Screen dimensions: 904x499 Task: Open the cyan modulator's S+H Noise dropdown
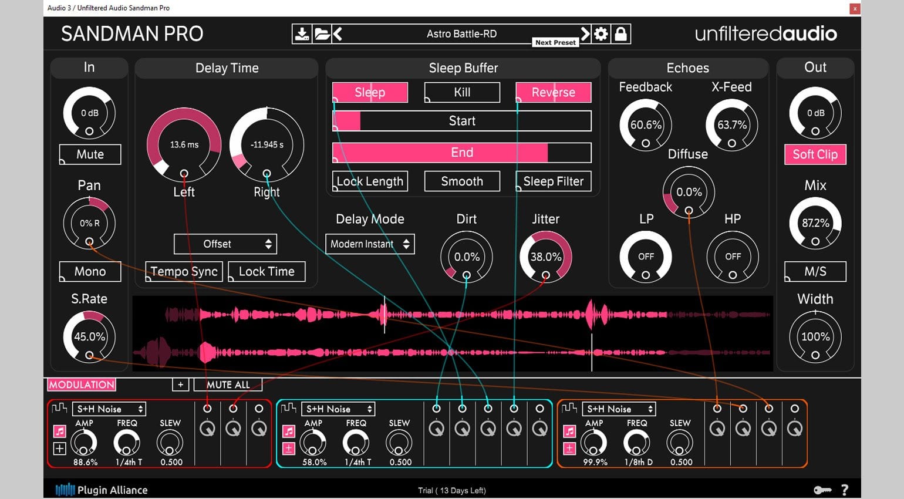click(x=338, y=409)
